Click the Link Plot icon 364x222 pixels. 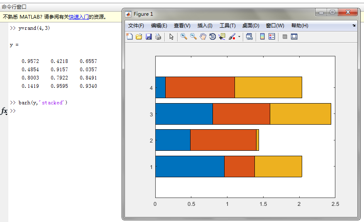(249, 36)
